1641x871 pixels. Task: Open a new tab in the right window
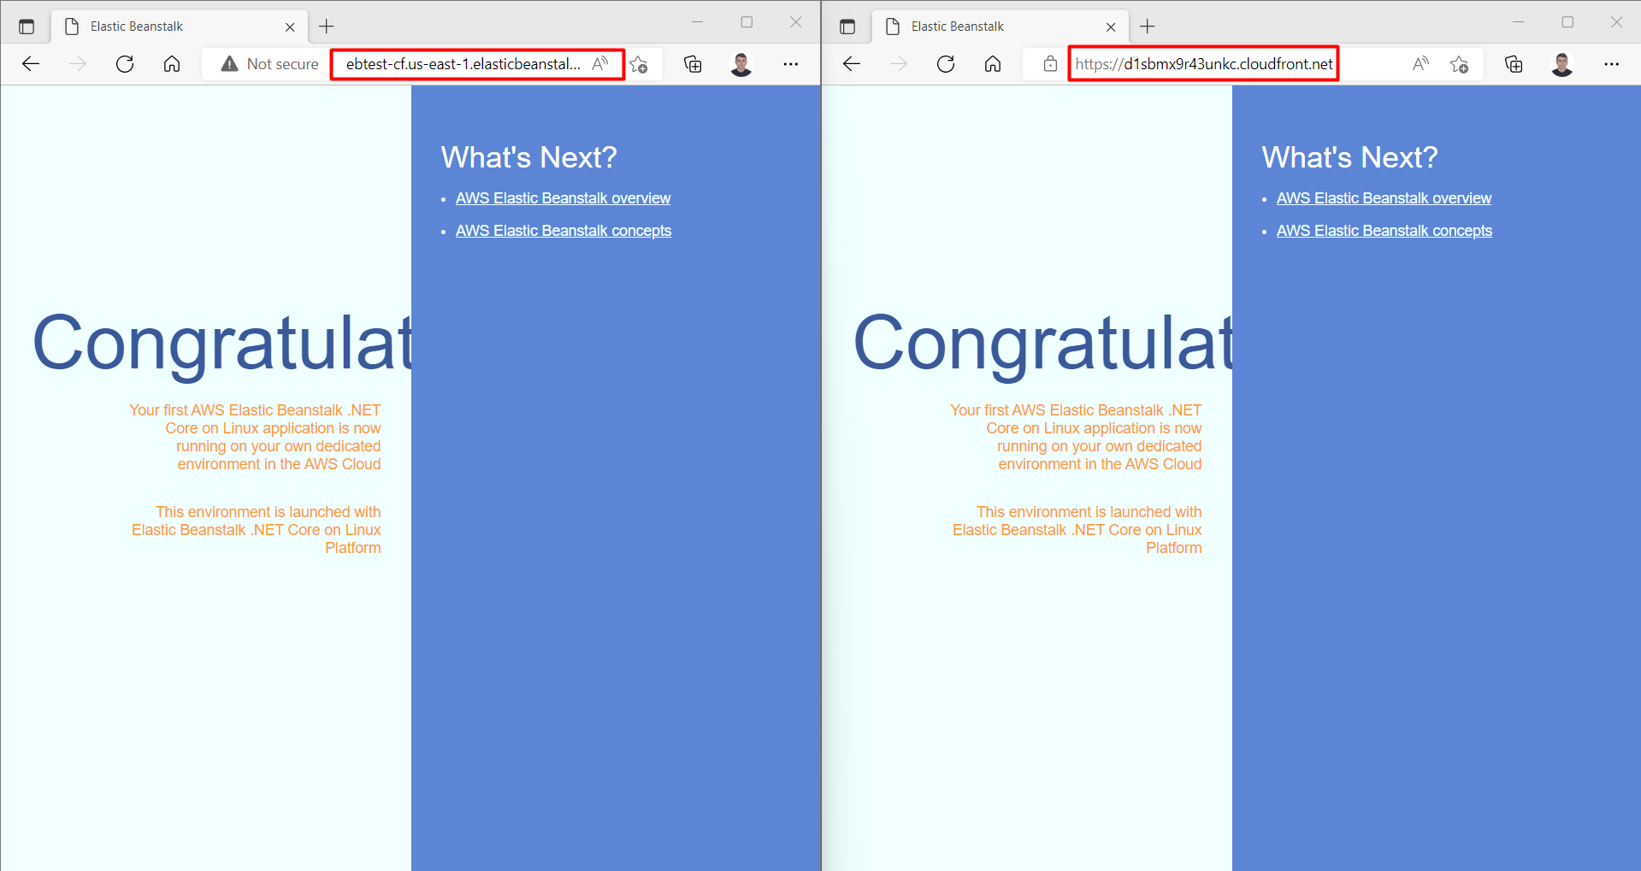tap(1147, 26)
